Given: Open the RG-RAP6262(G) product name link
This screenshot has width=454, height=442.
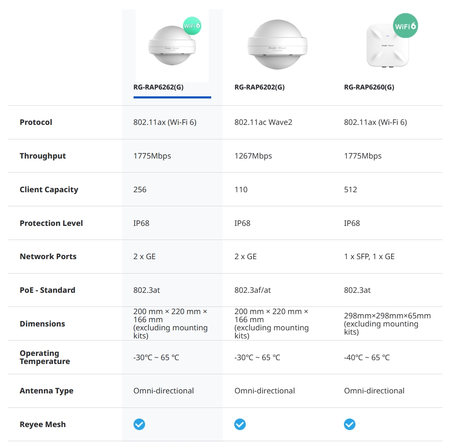Looking at the screenshot, I should coord(158,87).
